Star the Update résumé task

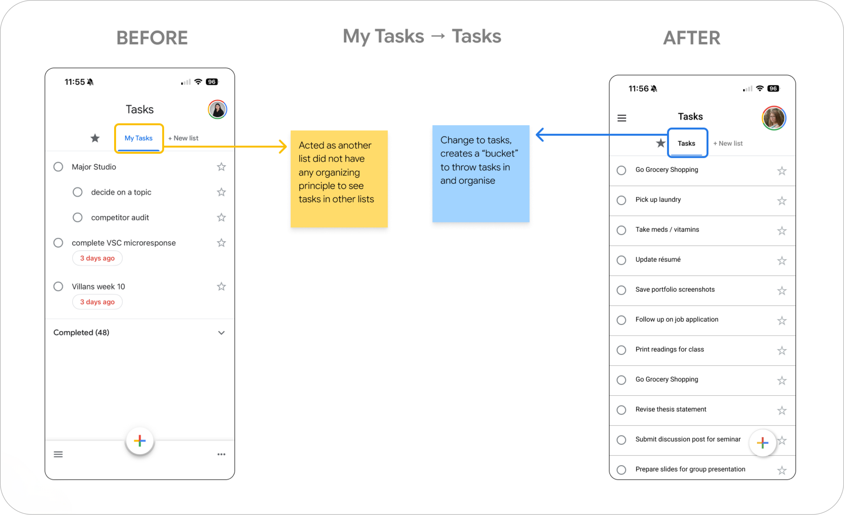pos(782,261)
